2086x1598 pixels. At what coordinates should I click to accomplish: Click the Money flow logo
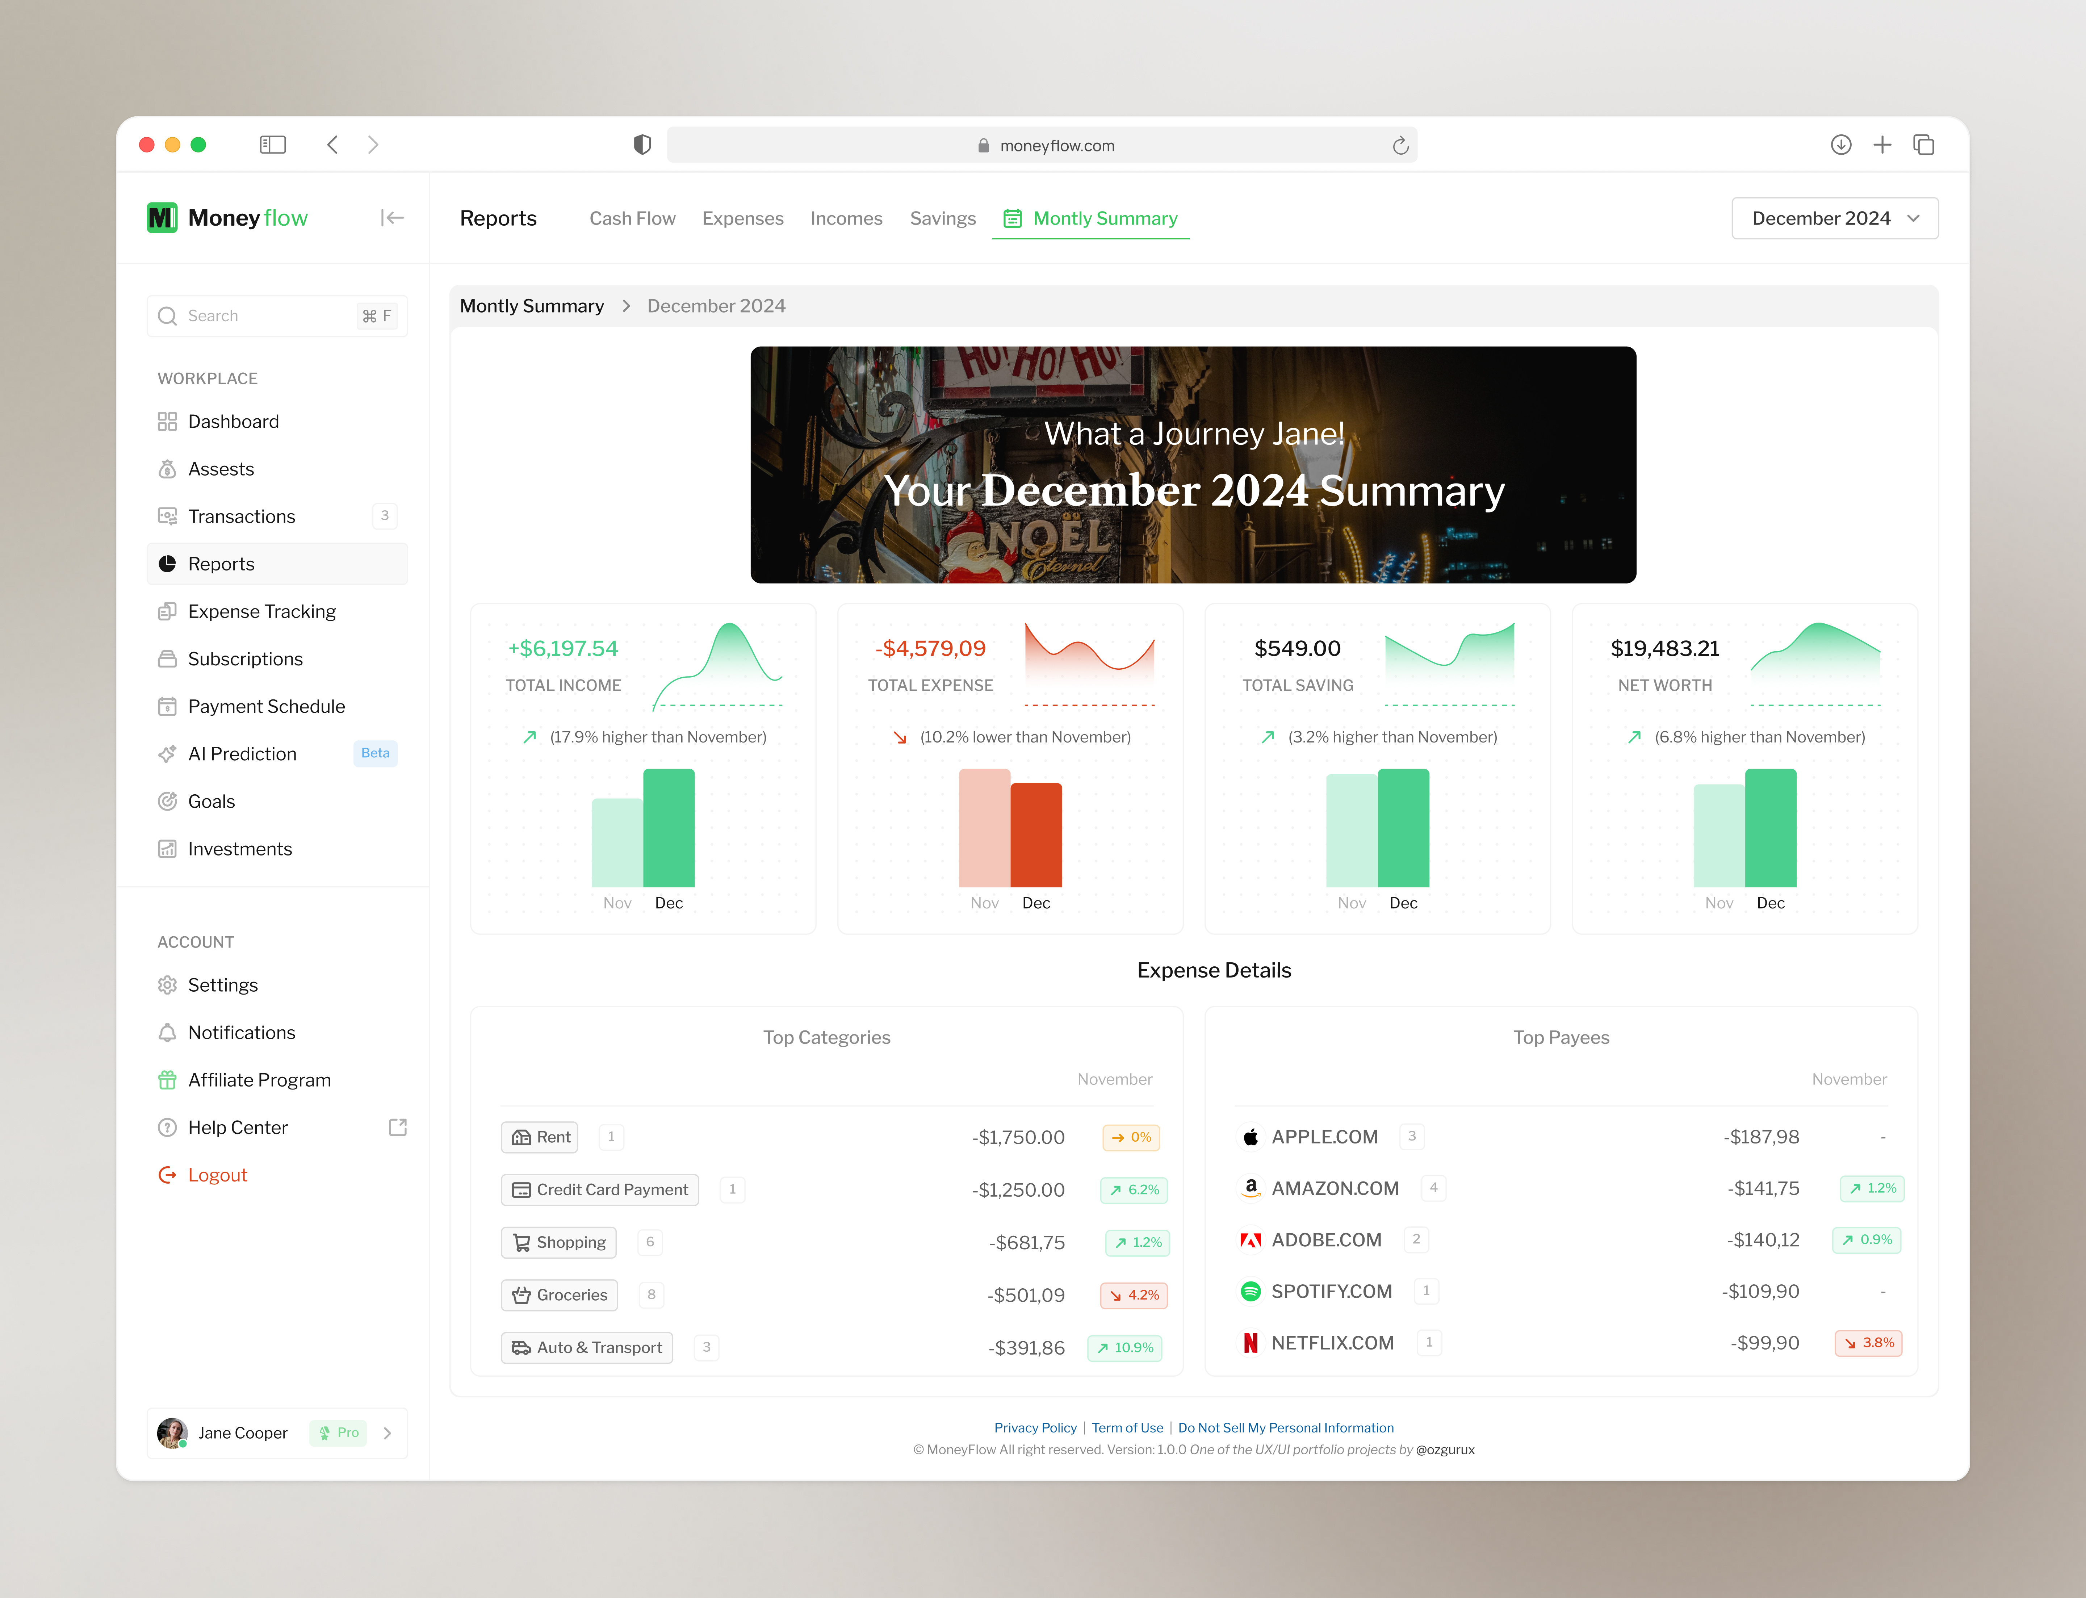228,218
